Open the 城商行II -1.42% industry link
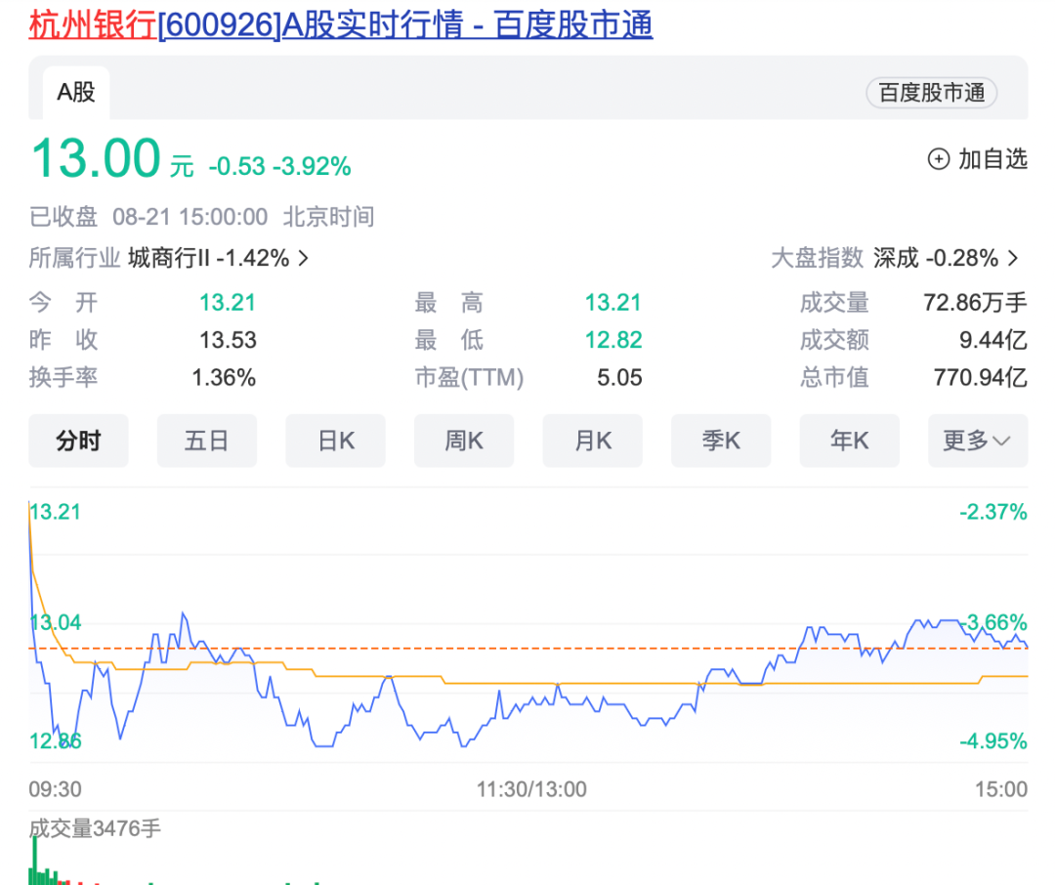Image resolution: width=1055 pixels, height=885 pixels. pyautogui.click(x=209, y=258)
